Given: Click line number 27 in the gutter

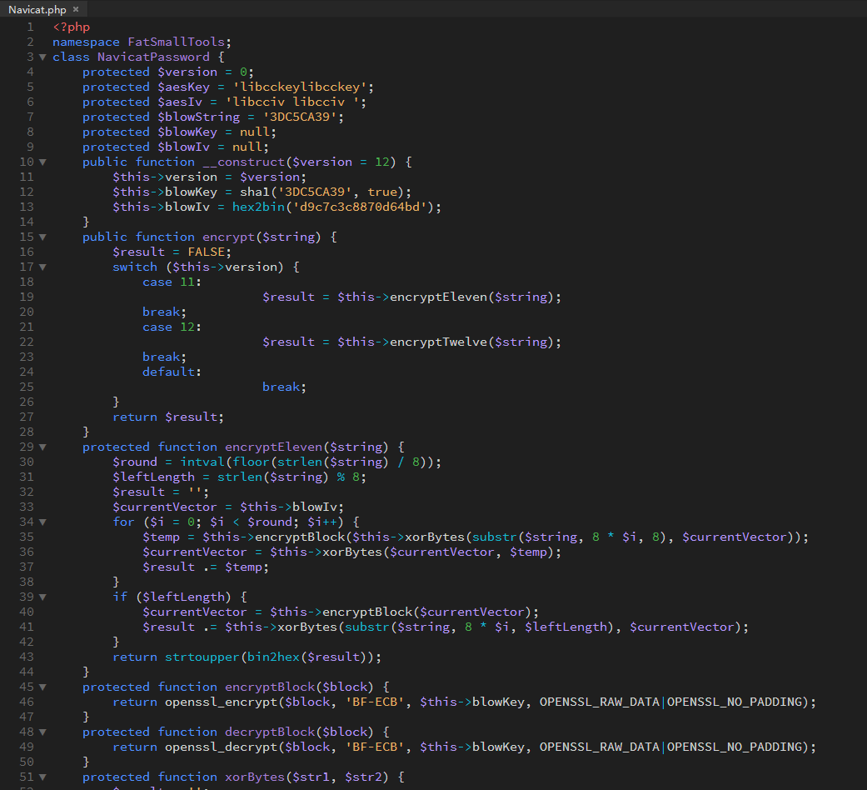Looking at the screenshot, I should 25,417.
